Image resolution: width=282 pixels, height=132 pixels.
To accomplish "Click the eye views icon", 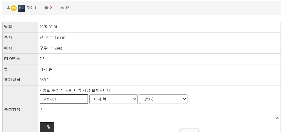I will click(62, 8).
